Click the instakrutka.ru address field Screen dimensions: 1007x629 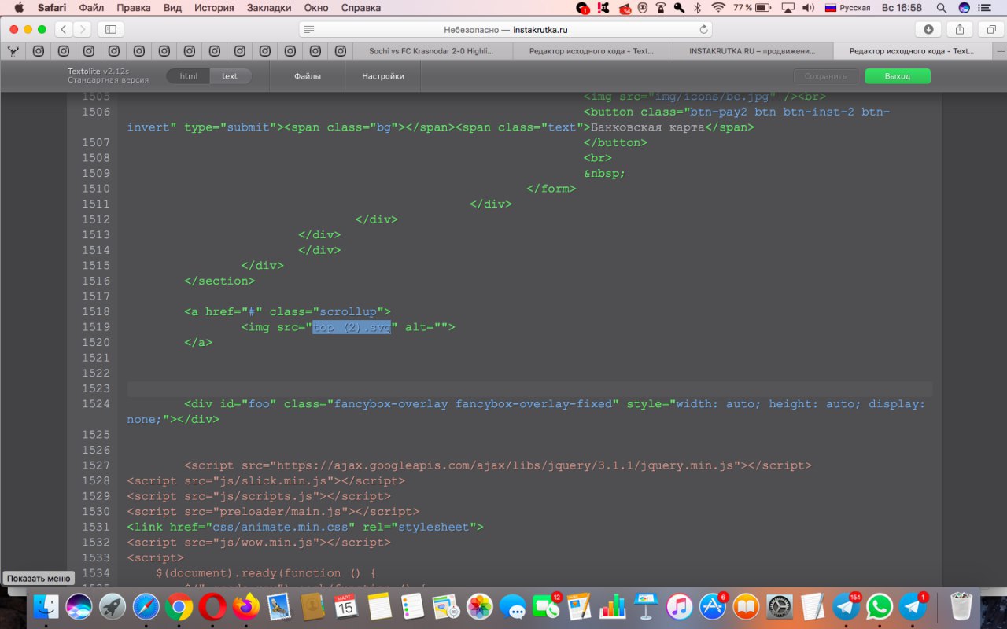pyautogui.click(x=506, y=29)
